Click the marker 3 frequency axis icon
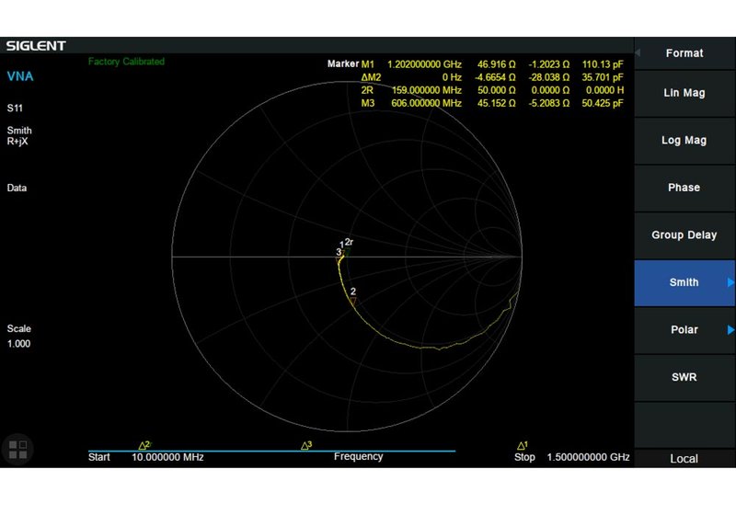This screenshot has width=736, height=515. (x=306, y=445)
